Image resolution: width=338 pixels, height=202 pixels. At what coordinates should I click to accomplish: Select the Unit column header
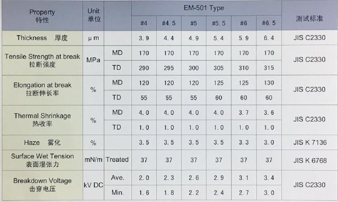click(x=93, y=15)
